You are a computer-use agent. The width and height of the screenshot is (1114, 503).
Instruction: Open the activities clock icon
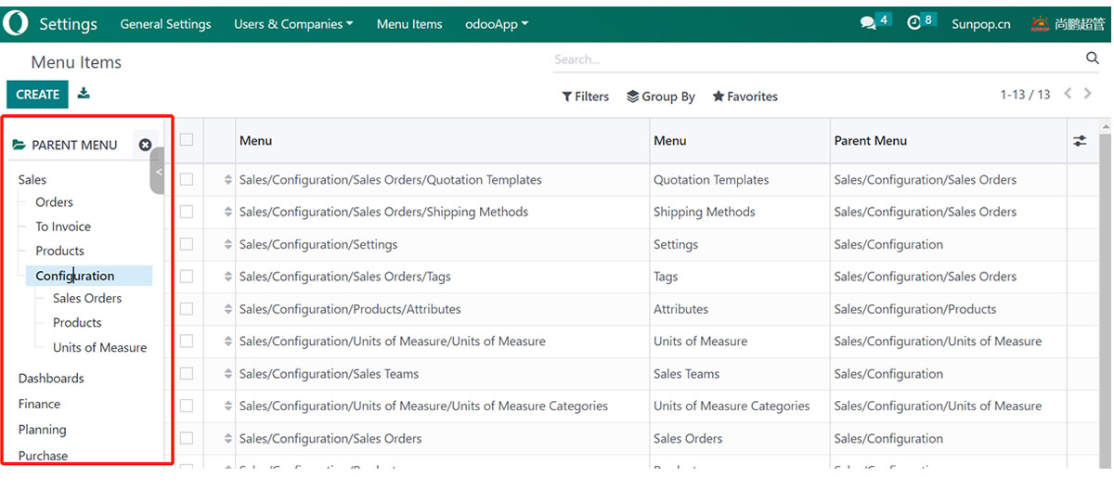coord(914,22)
